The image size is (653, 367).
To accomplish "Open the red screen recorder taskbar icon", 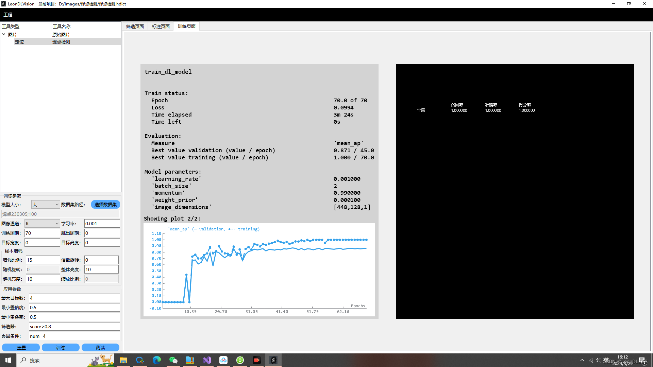I will (x=256, y=360).
